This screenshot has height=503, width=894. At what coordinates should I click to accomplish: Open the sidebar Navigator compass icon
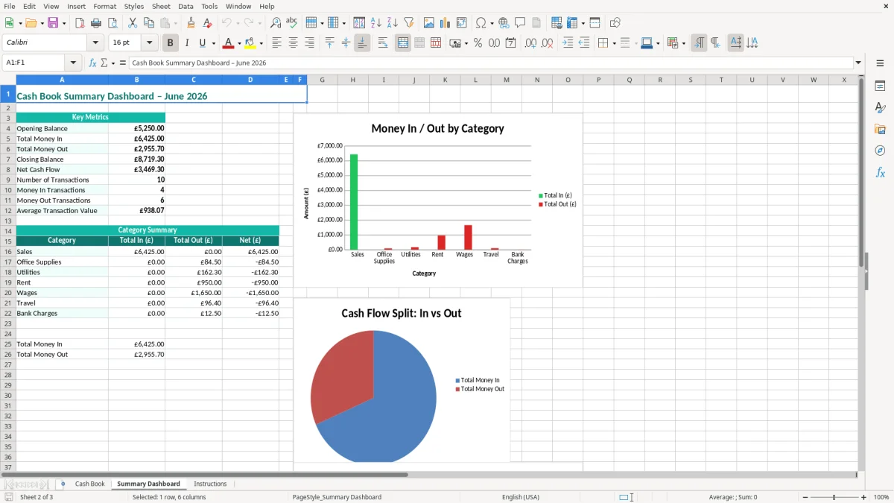click(x=880, y=151)
